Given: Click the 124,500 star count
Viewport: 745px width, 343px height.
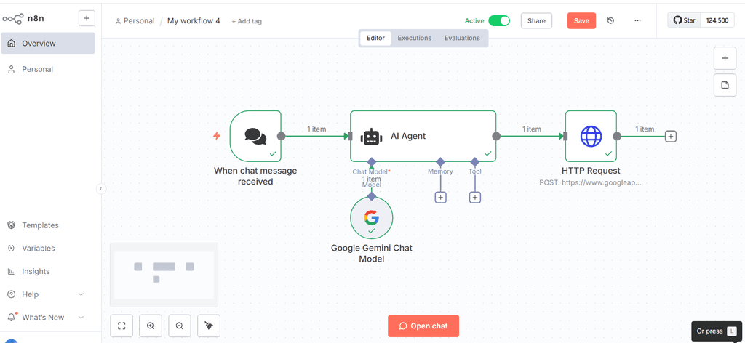Looking at the screenshot, I should coord(717,21).
